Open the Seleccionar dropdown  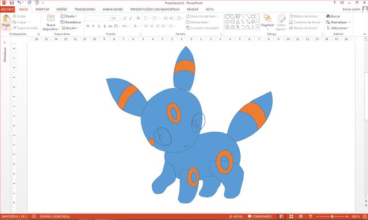coord(338,28)
